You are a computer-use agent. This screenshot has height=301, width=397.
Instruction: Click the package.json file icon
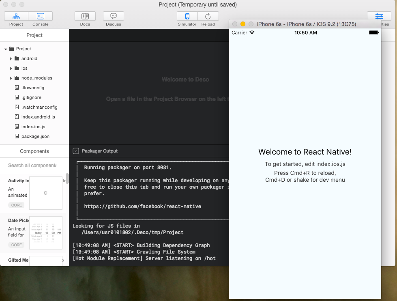(17, 136)
